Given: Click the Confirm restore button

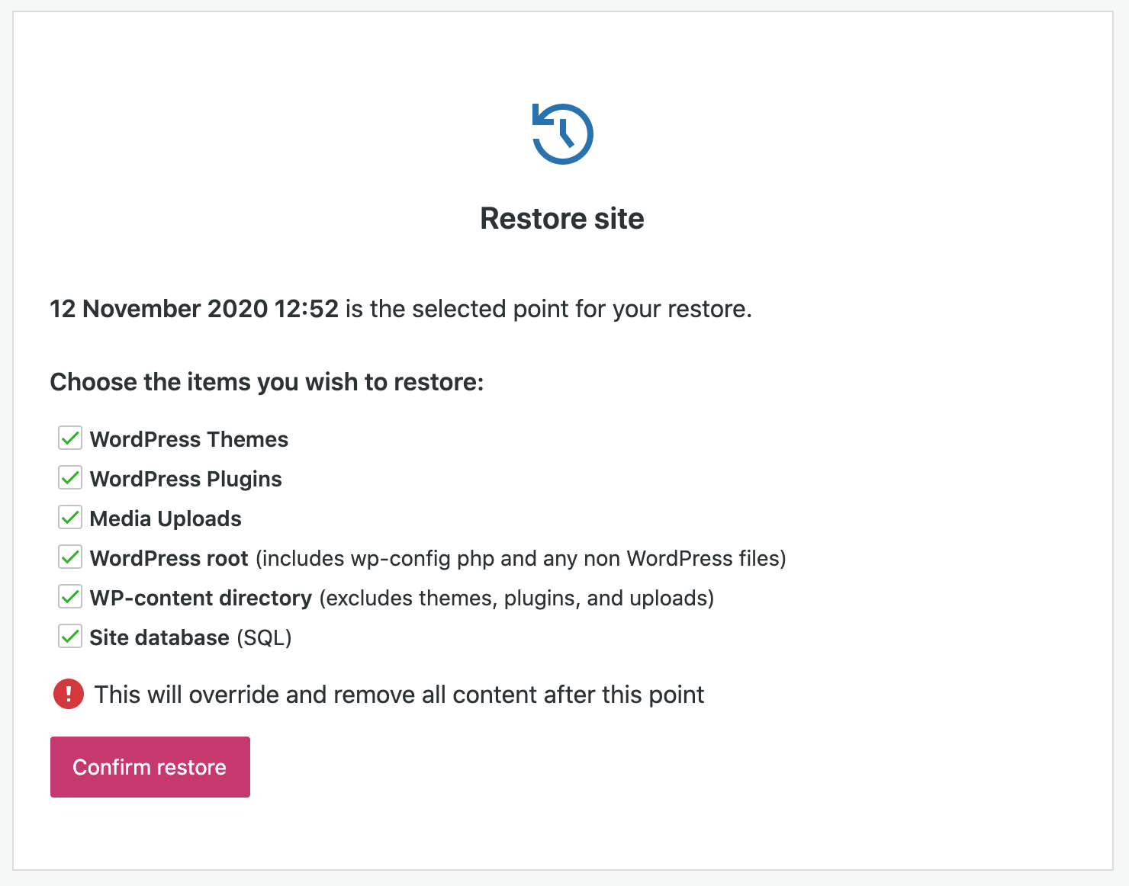Looking at the screenshot, I should [x=150, y=767].
